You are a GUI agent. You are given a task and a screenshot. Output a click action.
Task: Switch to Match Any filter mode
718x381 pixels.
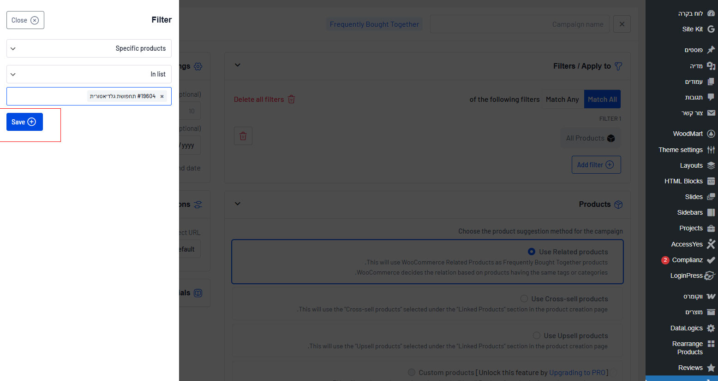coord(562,100)
